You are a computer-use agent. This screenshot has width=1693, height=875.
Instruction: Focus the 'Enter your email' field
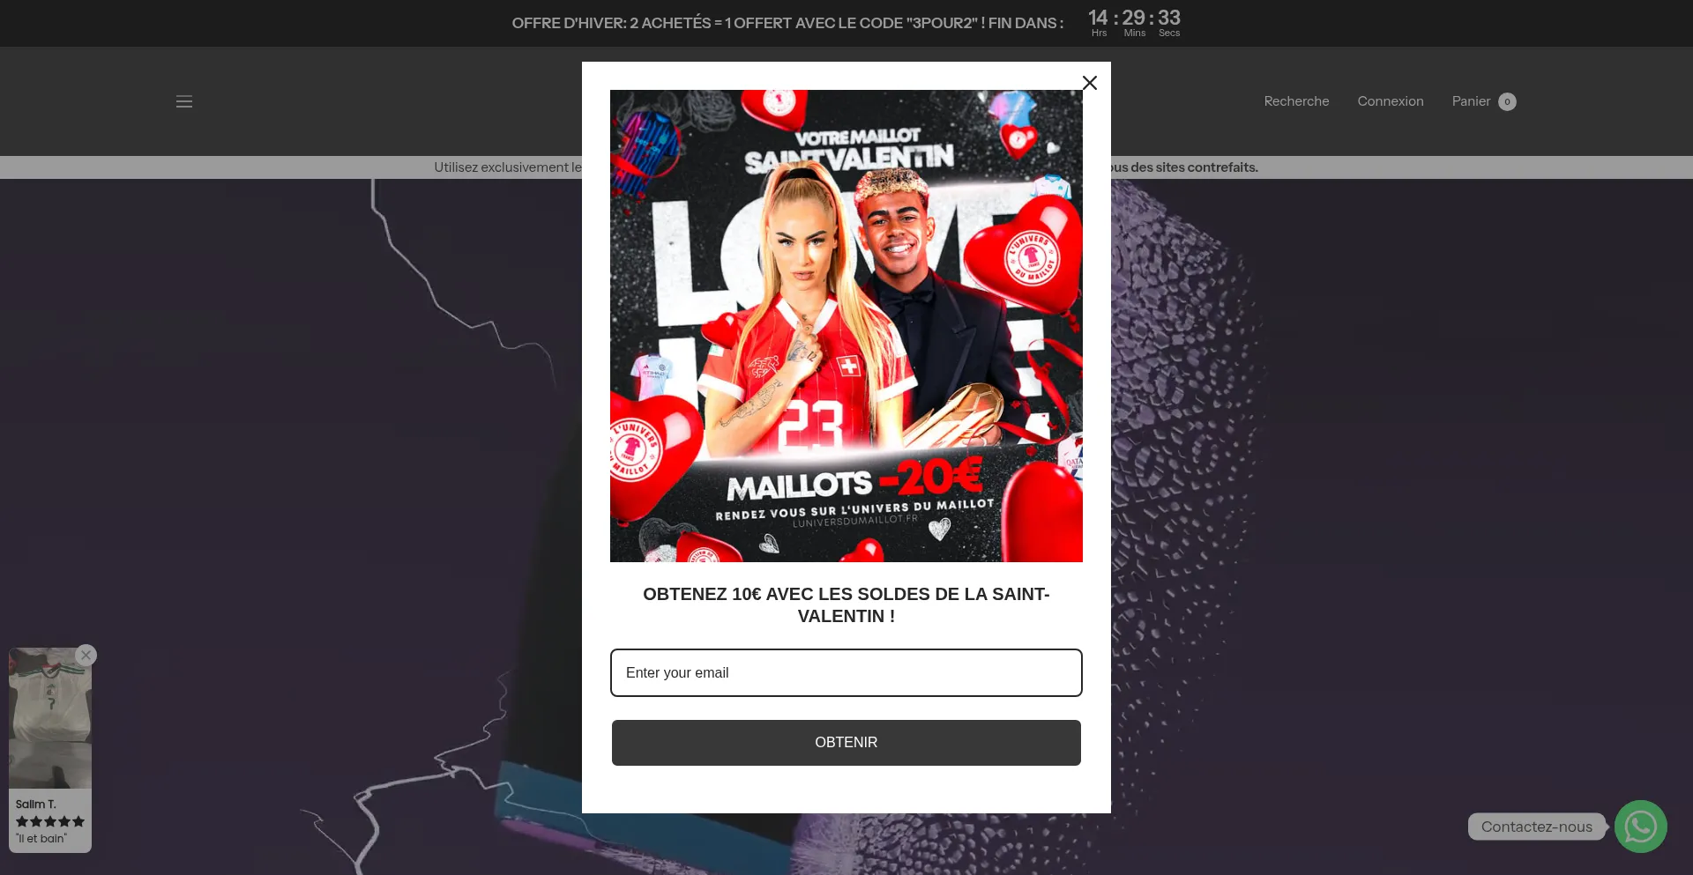(x=846, y=673)
